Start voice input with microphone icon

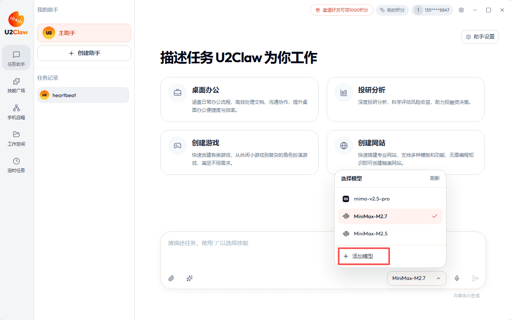[457, 278]
